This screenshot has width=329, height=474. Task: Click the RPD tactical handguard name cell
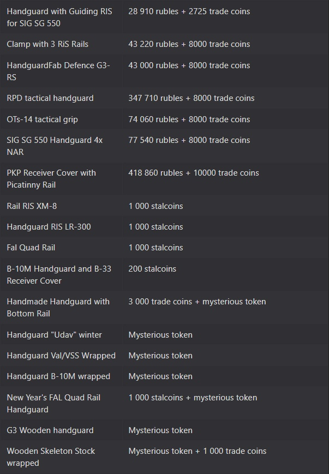click(x=50, y=98)
